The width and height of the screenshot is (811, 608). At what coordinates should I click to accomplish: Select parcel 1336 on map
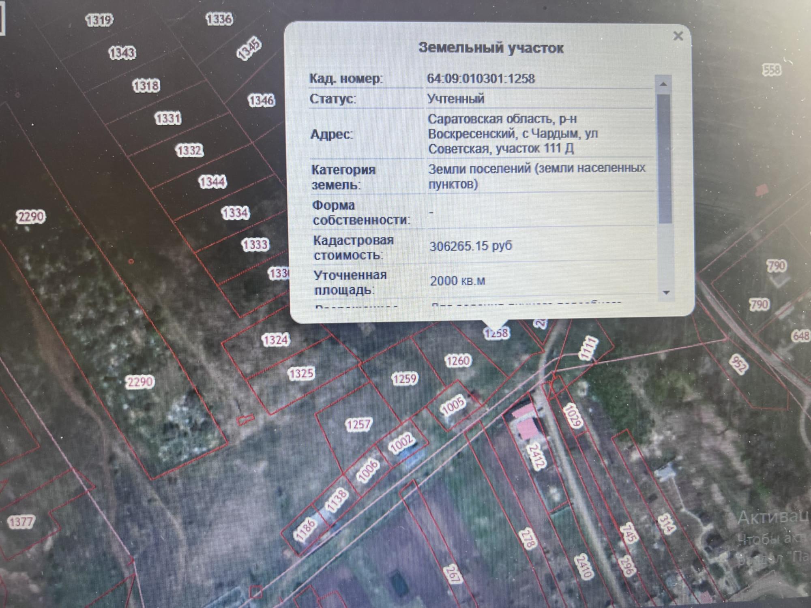219,19
